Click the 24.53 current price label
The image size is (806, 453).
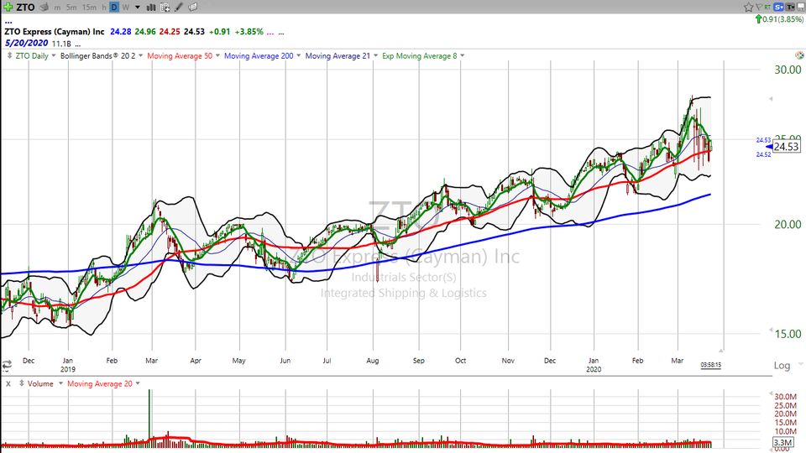(786, 147)
